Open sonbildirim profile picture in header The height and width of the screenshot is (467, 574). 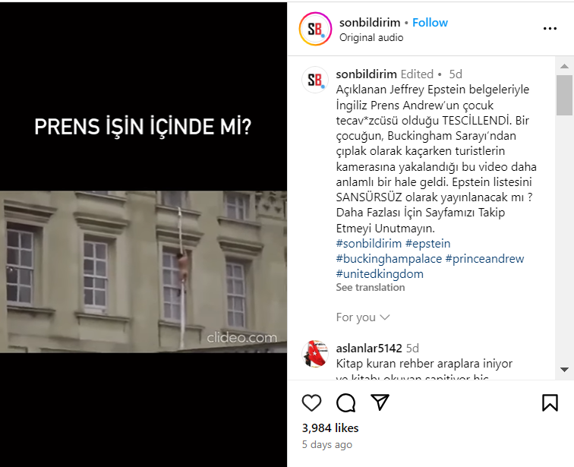pyautogui.click(x=315, y=29)
